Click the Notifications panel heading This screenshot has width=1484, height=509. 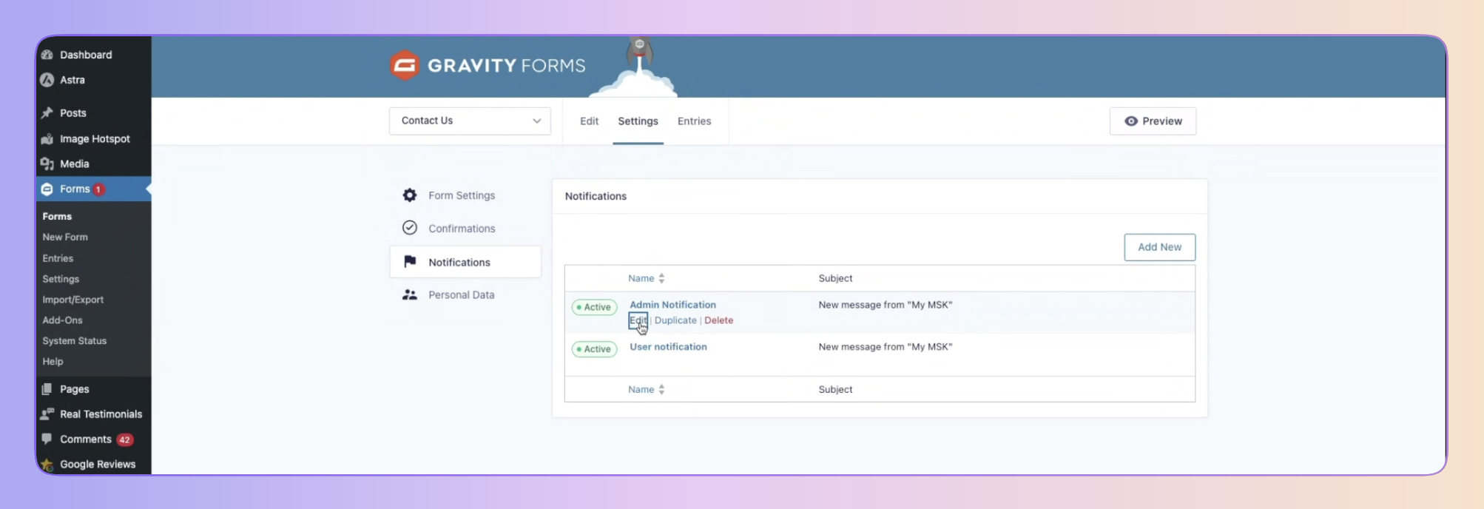(596, 196)
